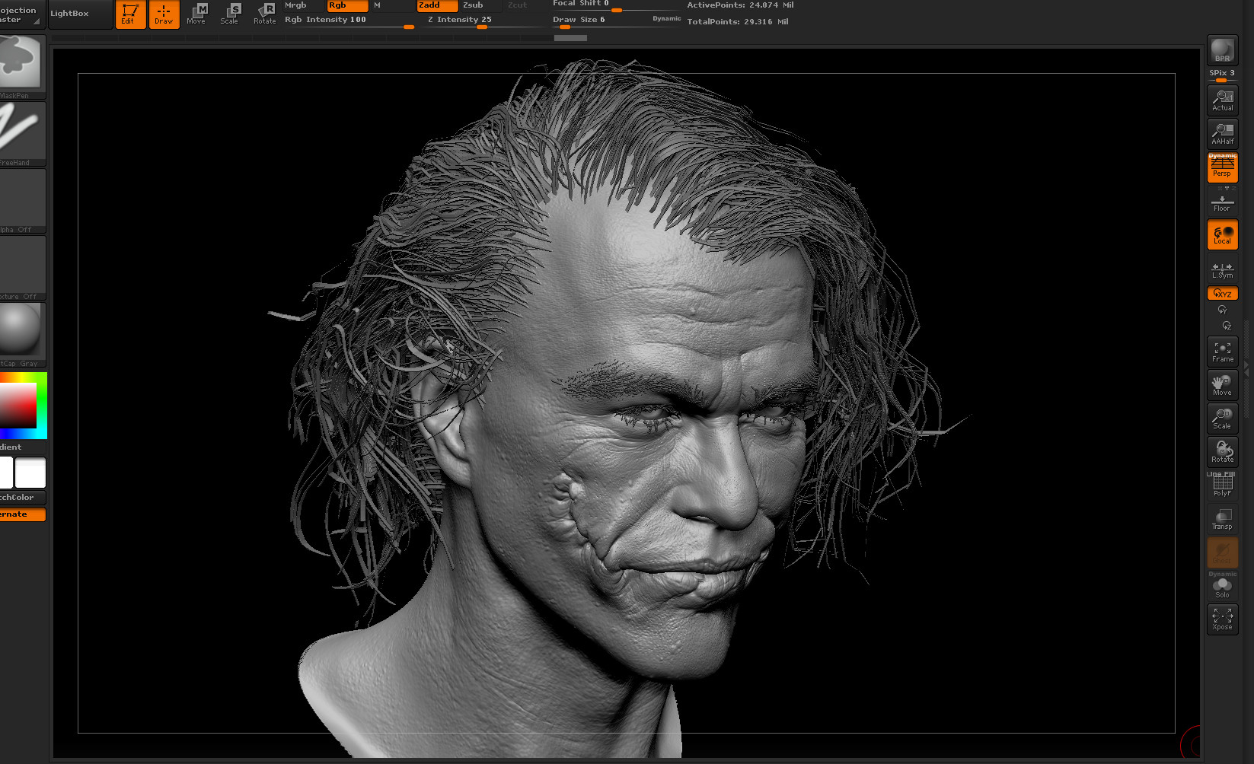Screen dimensions: 1254x764
Task: Click the SPix slider
Action: click(x=1222, y=75)
